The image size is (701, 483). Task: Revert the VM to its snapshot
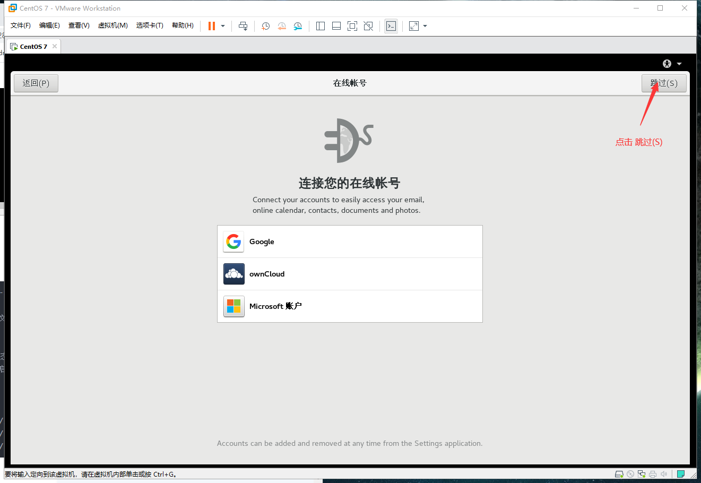click(282, 25)
